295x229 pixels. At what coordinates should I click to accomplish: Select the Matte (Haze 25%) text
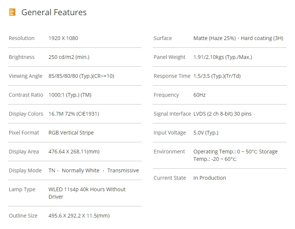tap(215, 38)
